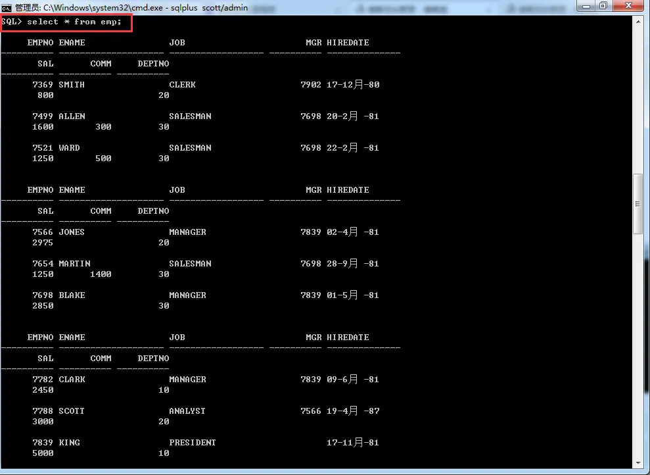Click employee name SCOTT
Image resolution: width=650 pixels, height=475 pixels.
click(x=72, y=411)
